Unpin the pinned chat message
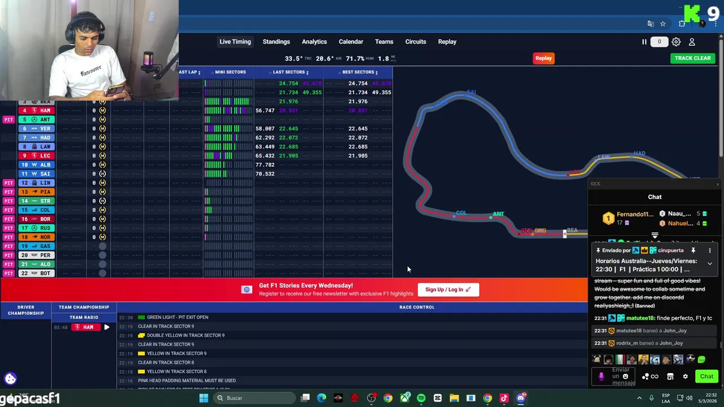 click(x=693, y=250)
